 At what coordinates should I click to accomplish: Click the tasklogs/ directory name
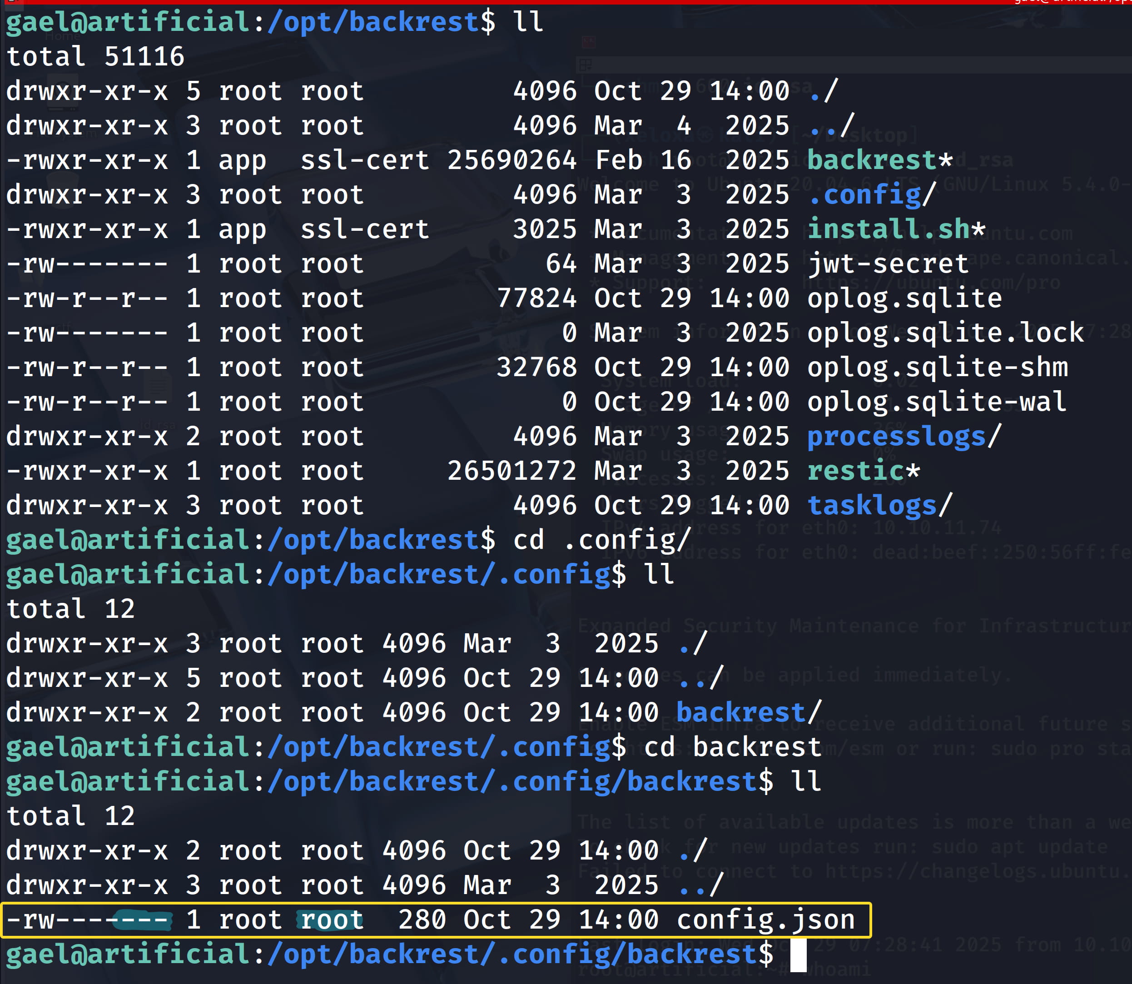click(x=879, y=505)
